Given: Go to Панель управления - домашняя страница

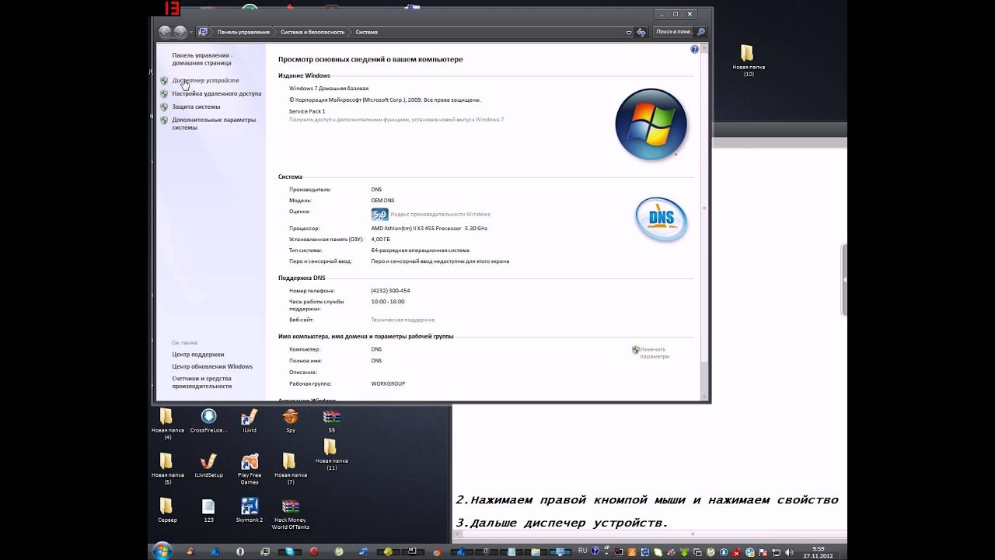Looking at the screenshot, I should point(202,59).
